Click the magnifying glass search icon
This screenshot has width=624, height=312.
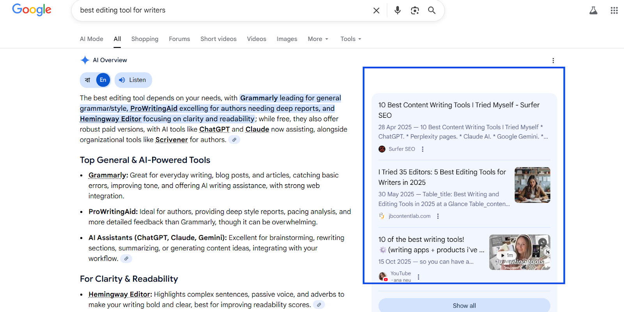(432, 11)
